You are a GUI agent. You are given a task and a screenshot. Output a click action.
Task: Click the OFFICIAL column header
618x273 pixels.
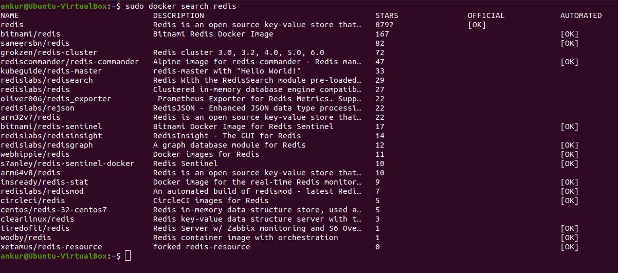486,15
